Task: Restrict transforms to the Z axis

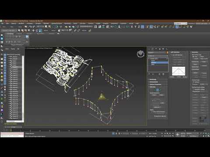Action: point(139,27)
